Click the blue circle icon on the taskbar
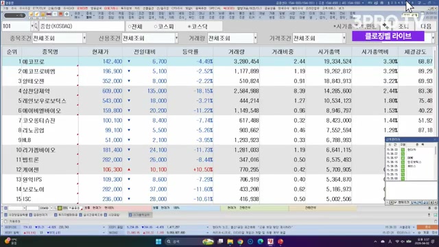Image resolution: width=439 pixels, height=247 pixels. (x=250, y=242)
